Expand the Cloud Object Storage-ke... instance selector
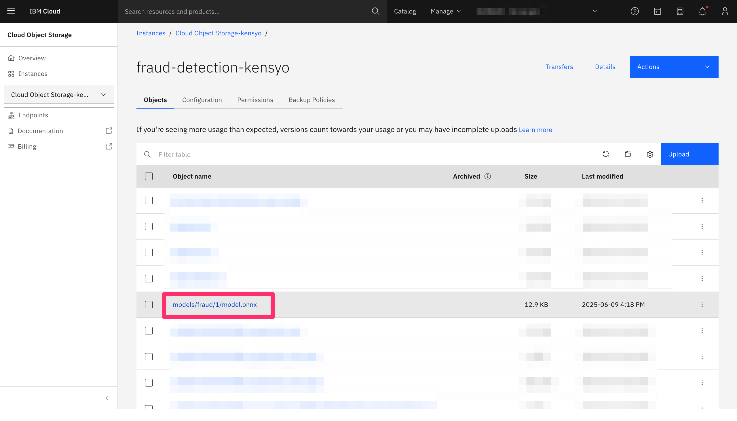This screenshot has width=737, height=421. [59, 95]
